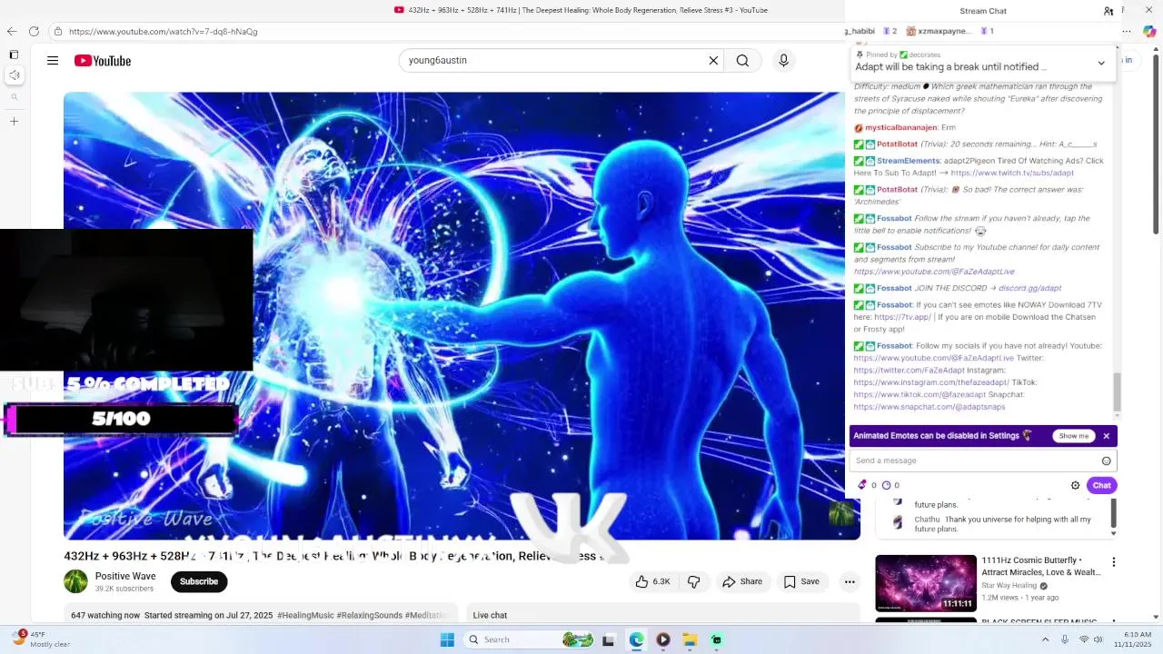Open the Positive Wave channel name link
This screenshot has height=654, width=1163.
[x=125, y=576]
